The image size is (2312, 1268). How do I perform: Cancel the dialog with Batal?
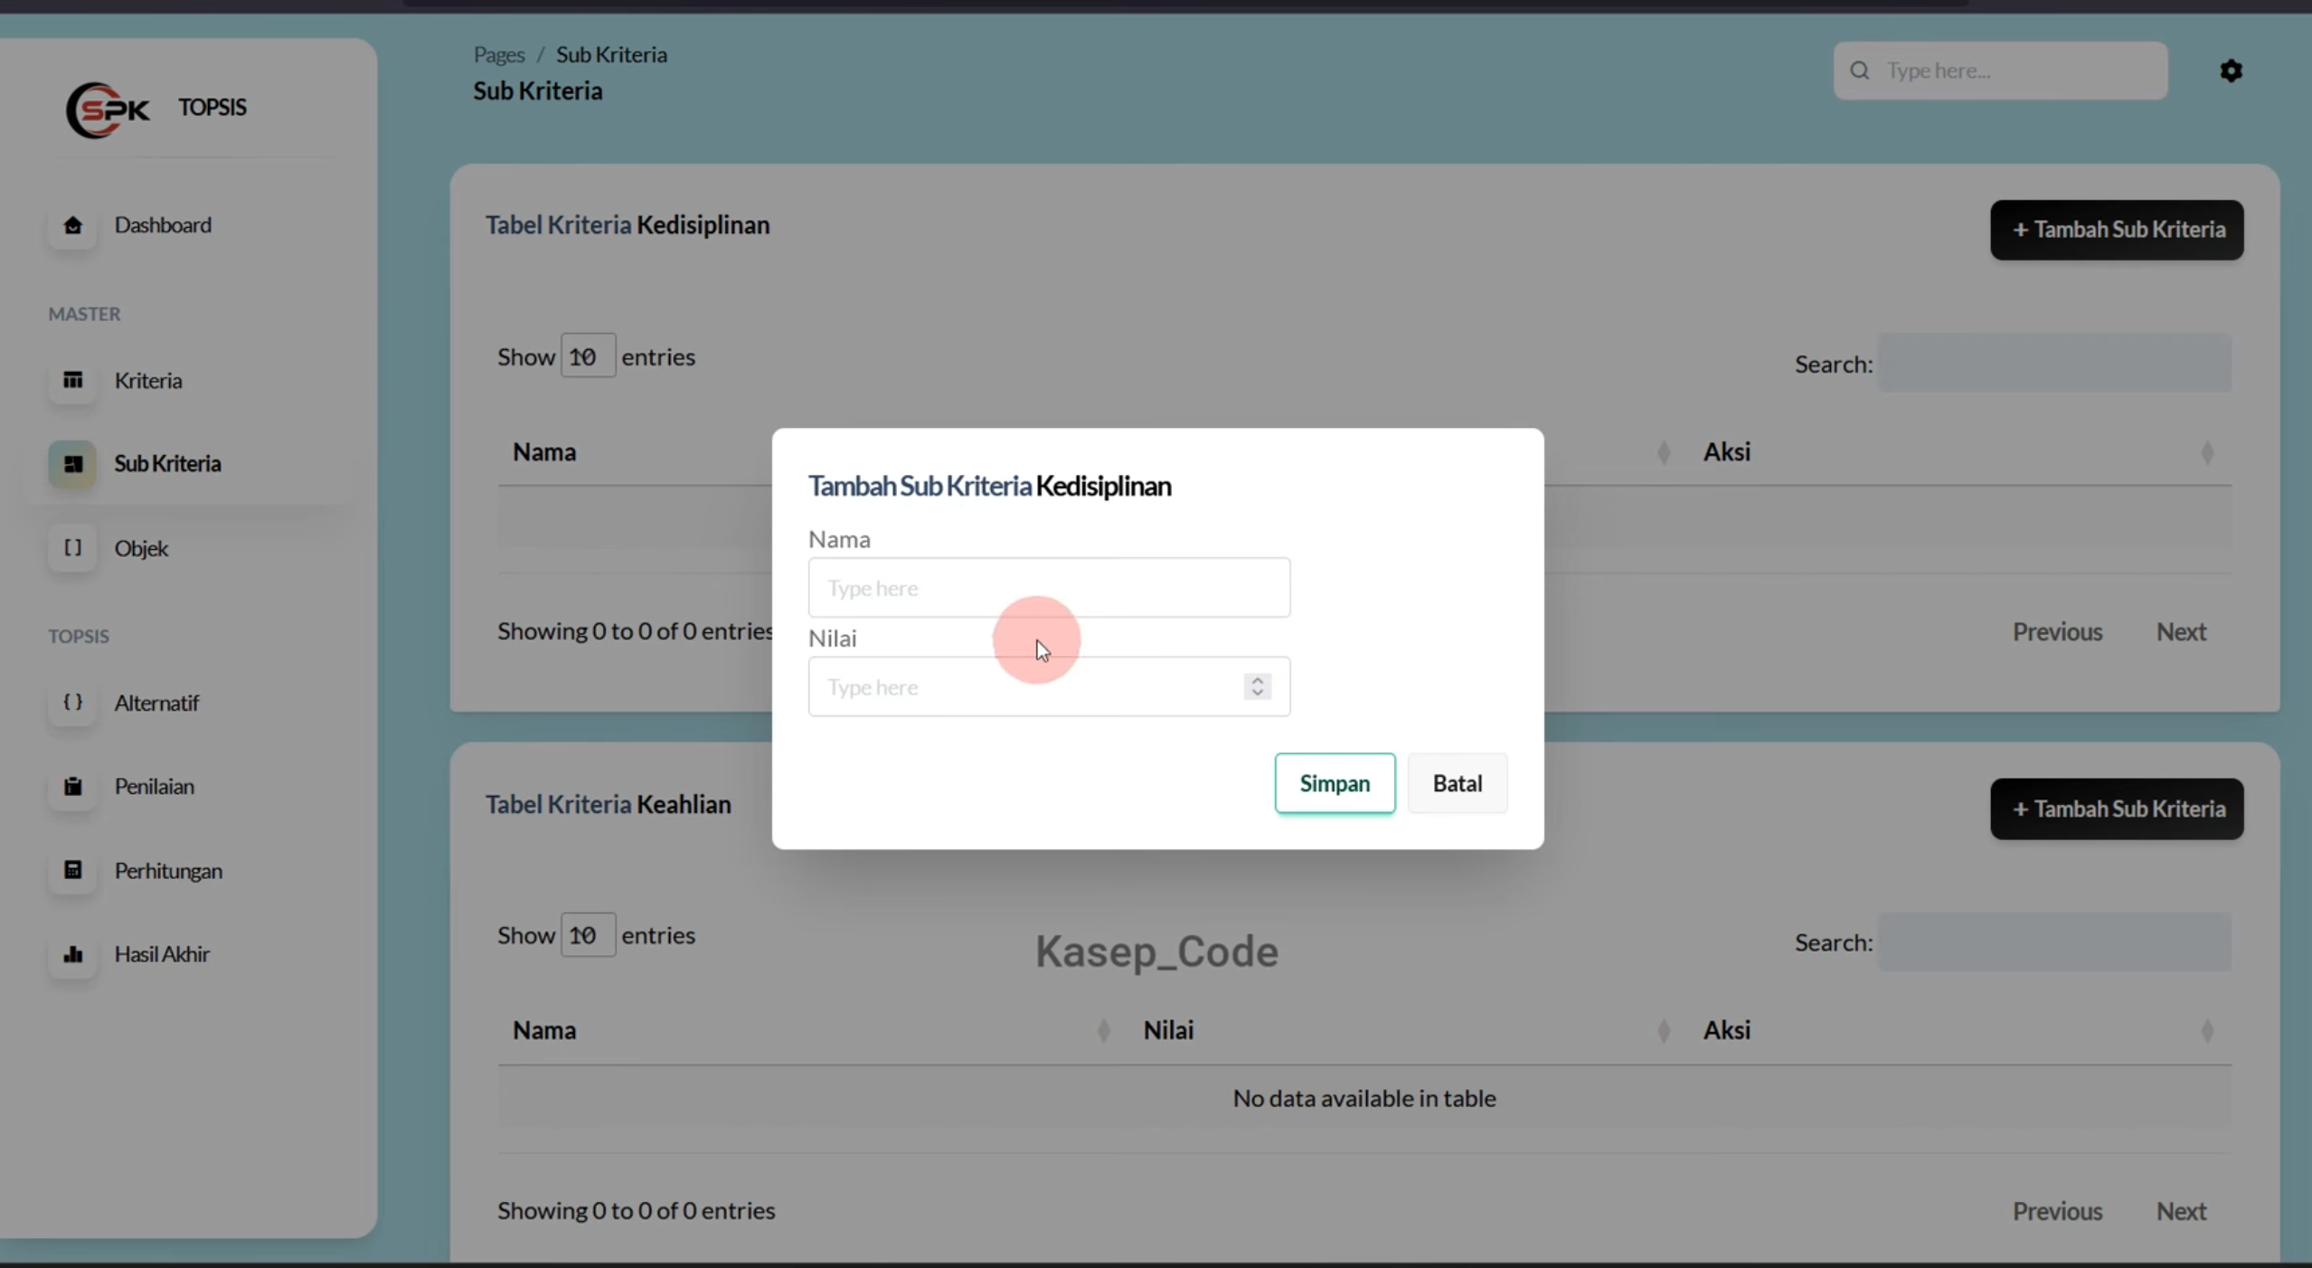1457,783
